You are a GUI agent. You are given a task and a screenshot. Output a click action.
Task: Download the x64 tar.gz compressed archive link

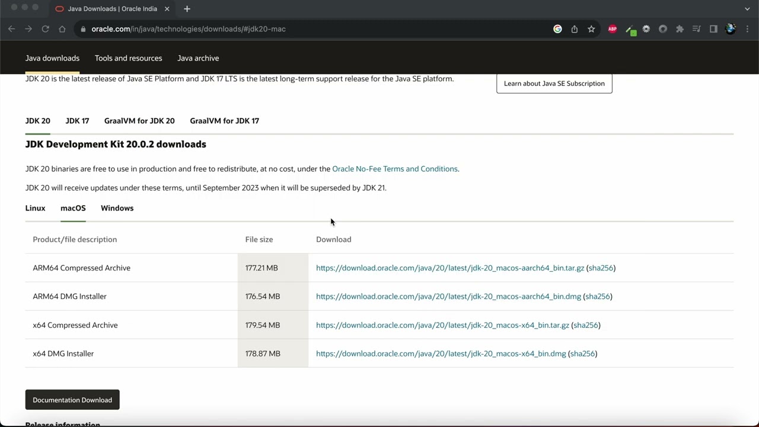(x=442, y=325)
